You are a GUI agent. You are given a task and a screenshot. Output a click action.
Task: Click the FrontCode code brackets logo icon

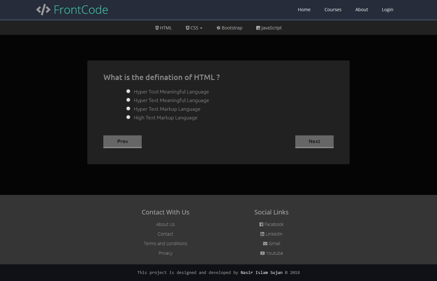pyautogui.click(x=44, y=10)
